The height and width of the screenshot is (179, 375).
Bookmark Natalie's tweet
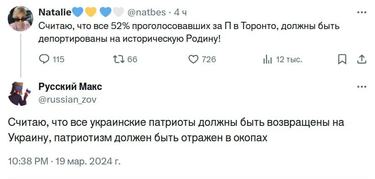(x=342, y=60)
